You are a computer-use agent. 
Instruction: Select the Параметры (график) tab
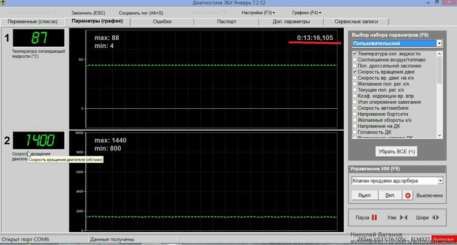97,21
